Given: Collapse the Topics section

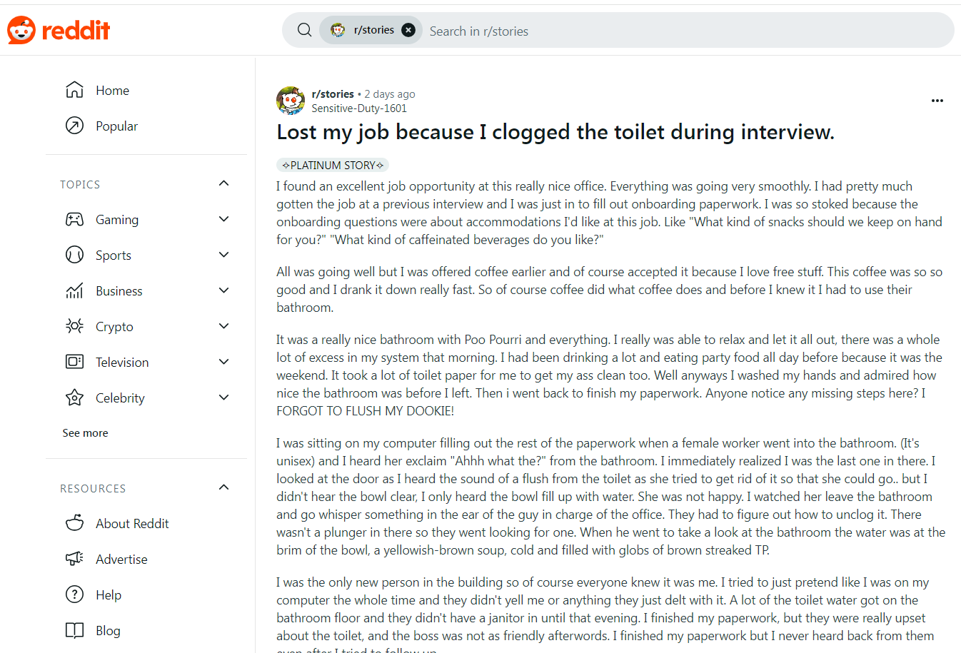Looking at the screenshot, I should coord(223,183).
